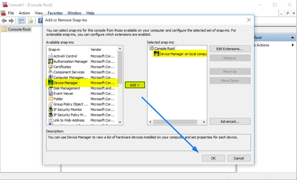Select the Authorization Manager snap-in icon
The image size is (297, 180).
click(50, 61)
